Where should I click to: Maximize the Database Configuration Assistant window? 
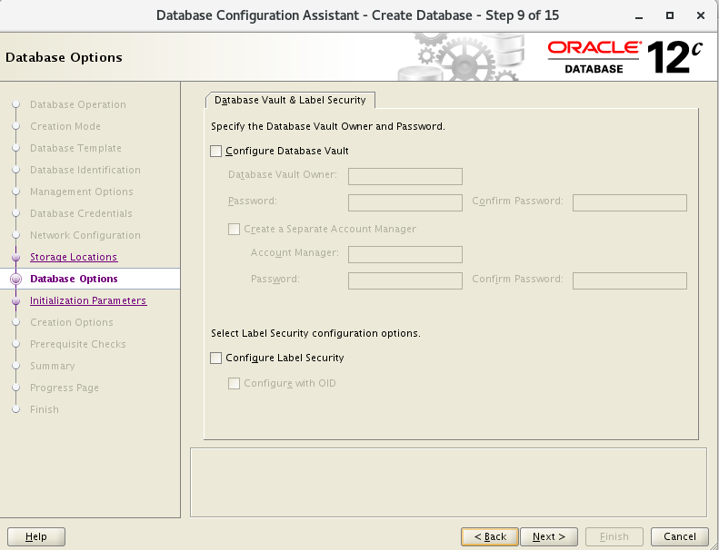point(670,15)
